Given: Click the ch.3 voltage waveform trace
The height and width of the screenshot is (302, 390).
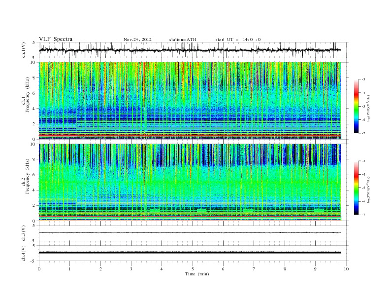Looking at the screenshot, I should pos(190,233).
